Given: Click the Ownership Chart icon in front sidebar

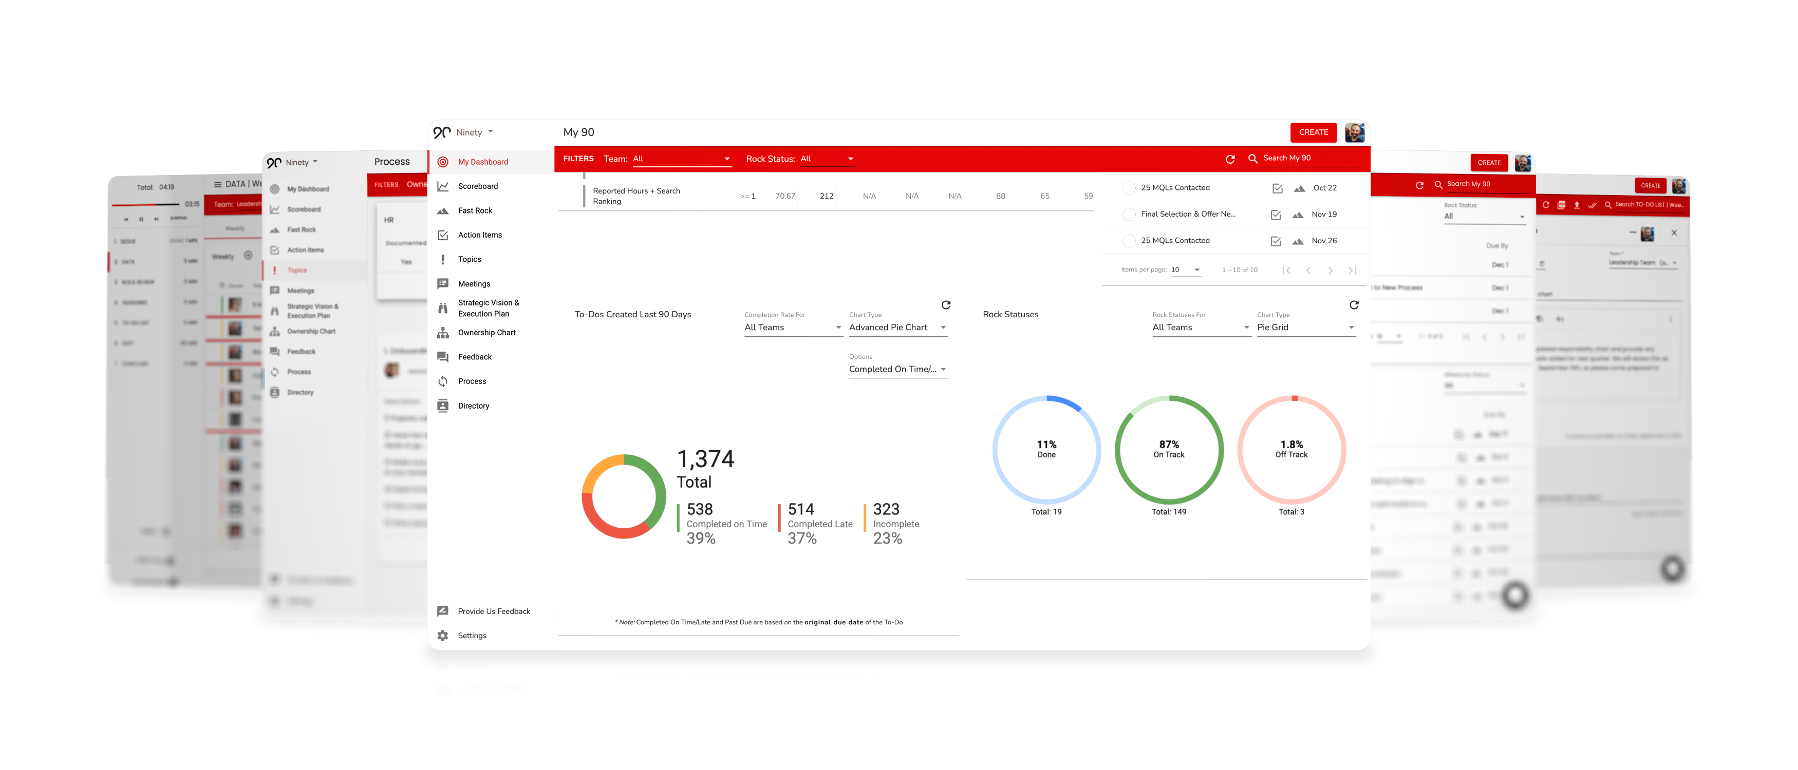Looking at the screenshot, I should [x=442, y=333].
